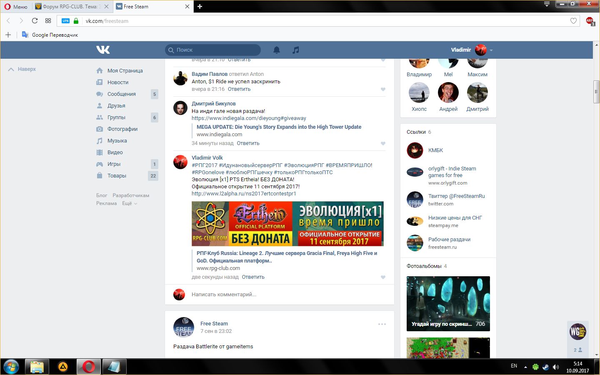
Task: Open l2alpha.ru link in comment
Action: coord(244,194)
